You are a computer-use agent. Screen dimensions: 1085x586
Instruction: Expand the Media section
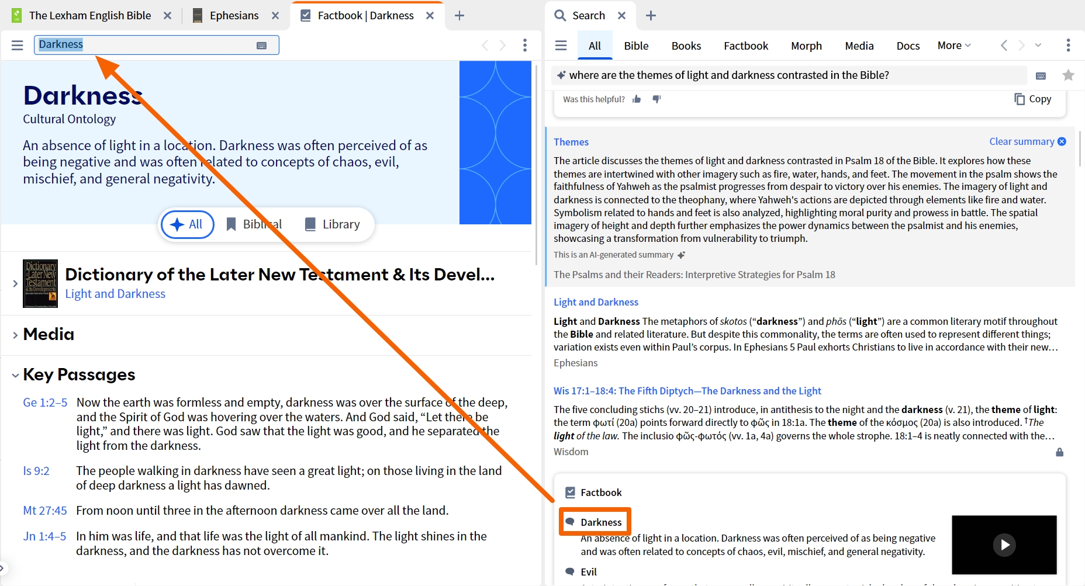coord(15,335)
